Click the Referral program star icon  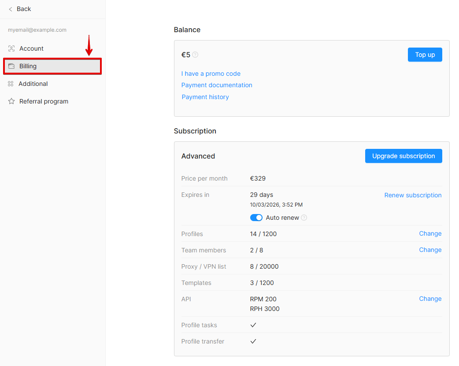point(11,101)
